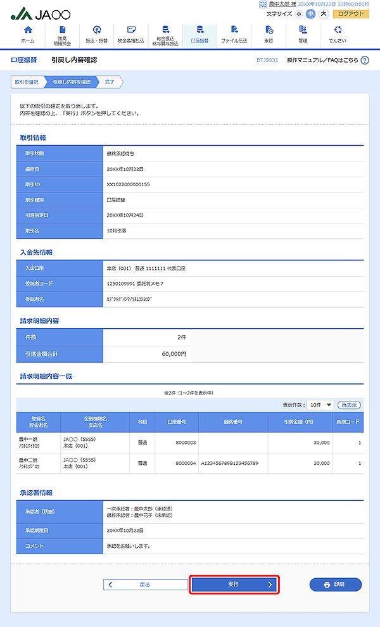Screen dimensions: 380x627
Task: Click the 印刷 print button
Action: [335, 585]
